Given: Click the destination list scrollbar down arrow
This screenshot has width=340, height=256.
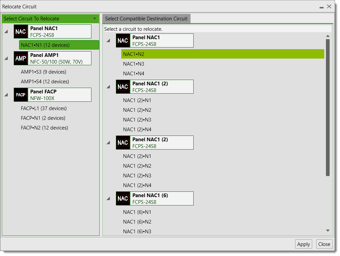Looking at the screenshot, I should coord(328,231).
